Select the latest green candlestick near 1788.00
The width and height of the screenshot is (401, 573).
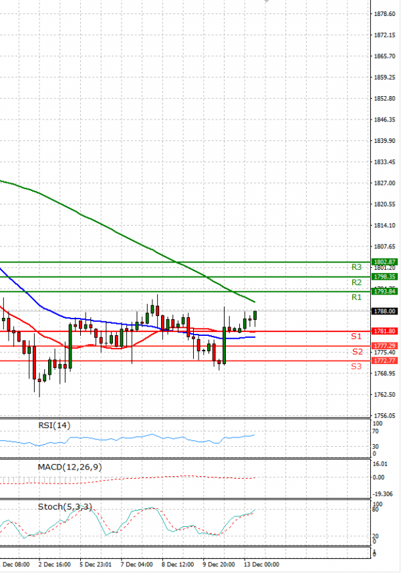[x=255, y=315]
